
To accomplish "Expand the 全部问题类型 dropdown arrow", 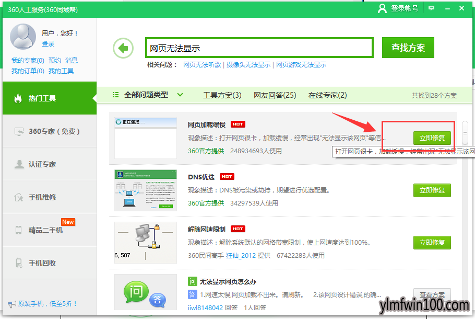I will (x=180, y=95).
